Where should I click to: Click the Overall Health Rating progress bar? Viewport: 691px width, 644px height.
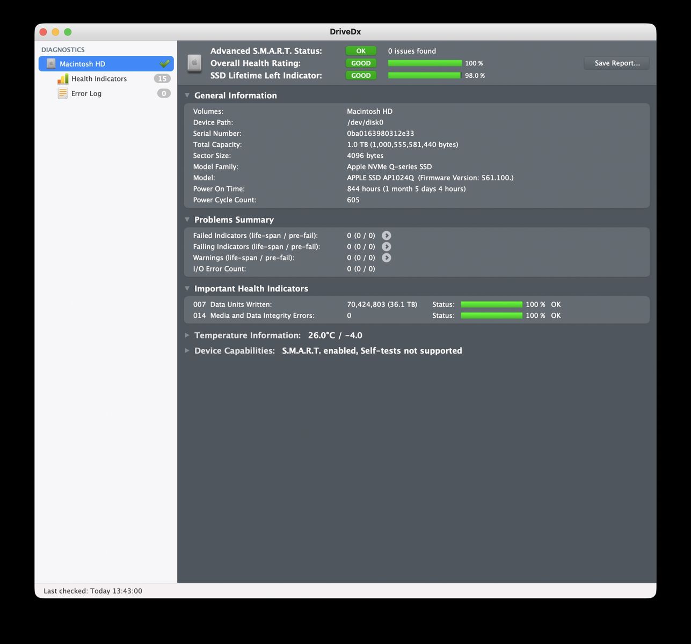(425, 63)
